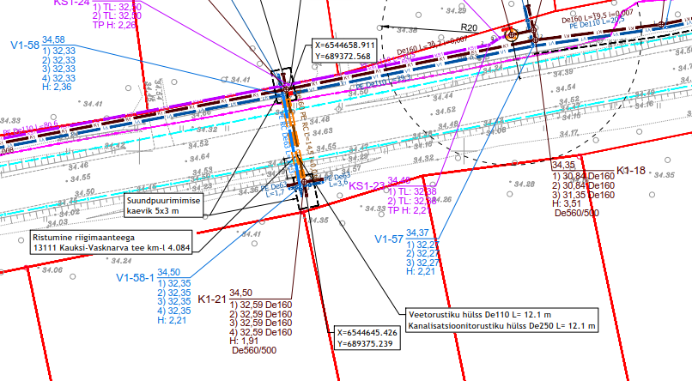This screenshot has width=692, height=381.
Task: Click the Veetorustiku hülss De110 L= 12.1 m note
Action: [480, 315]
